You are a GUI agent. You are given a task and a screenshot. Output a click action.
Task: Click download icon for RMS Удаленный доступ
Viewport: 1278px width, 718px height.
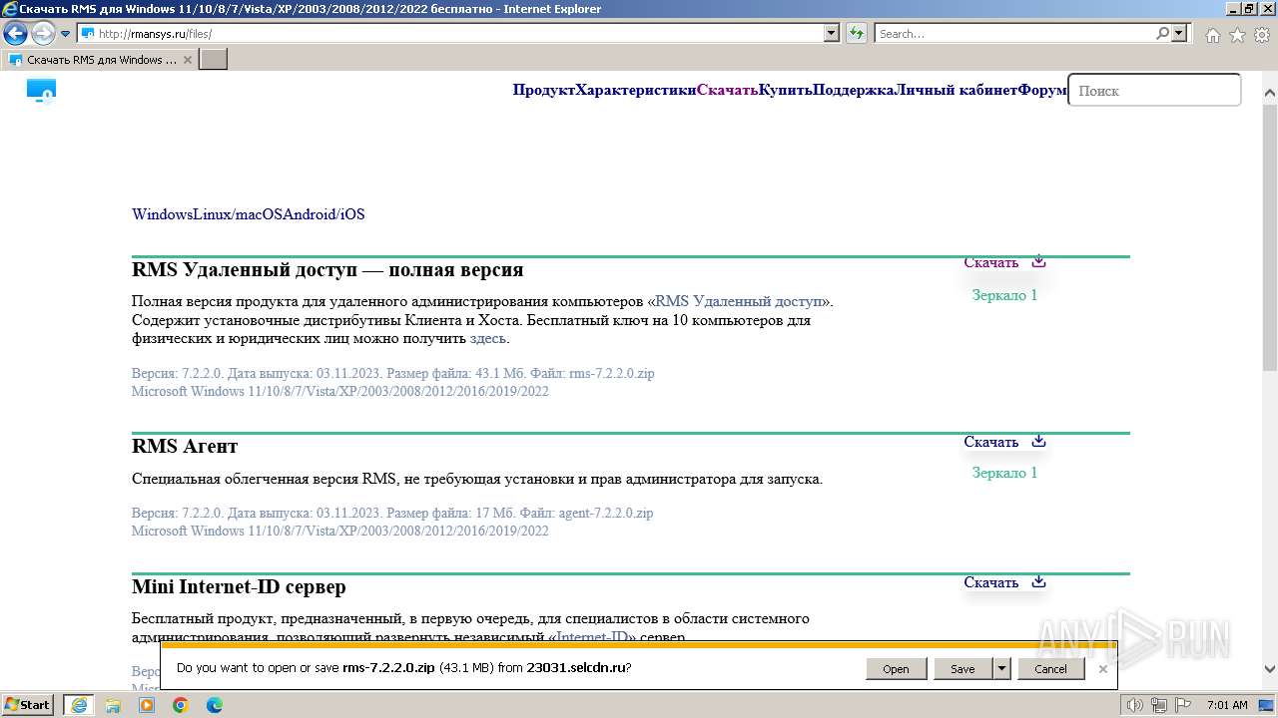(1038, 262)
